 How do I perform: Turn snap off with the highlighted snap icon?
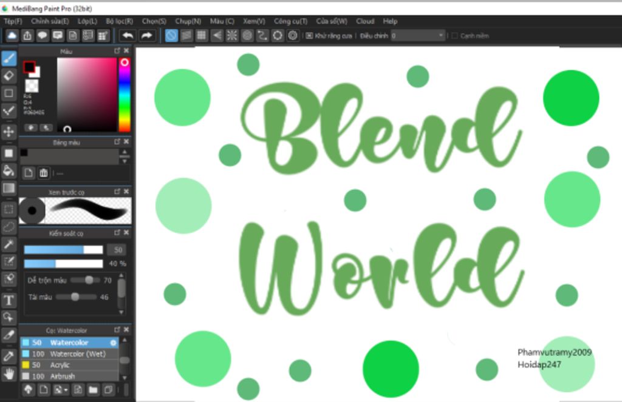(171, 36)
